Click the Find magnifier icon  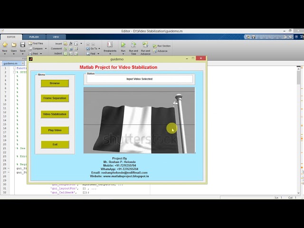(x=88, y=54)
